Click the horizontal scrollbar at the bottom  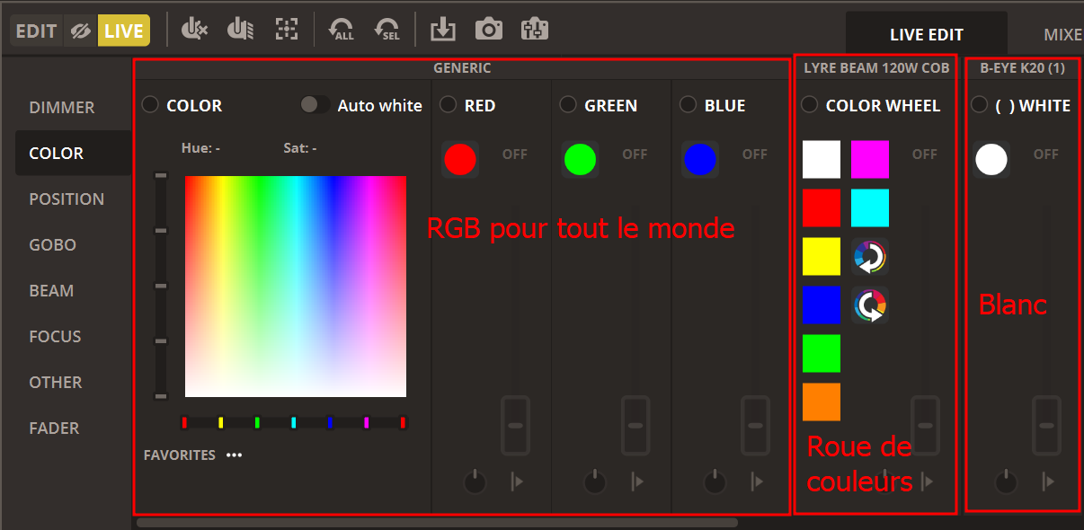point(437,522)
